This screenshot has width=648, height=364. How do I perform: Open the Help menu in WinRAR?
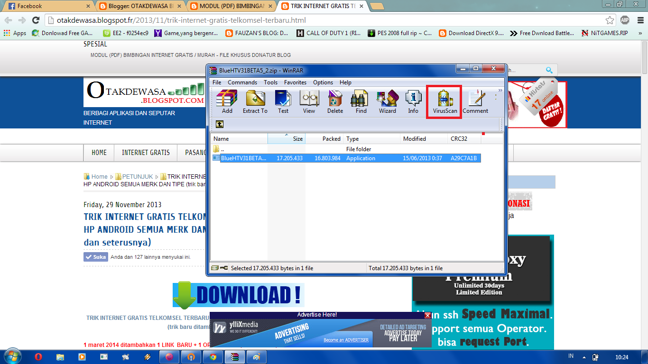click(x=345, y=82)
